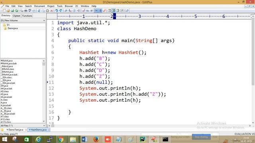Open the Project menu
255x143 pixels.
click(51, 6)
